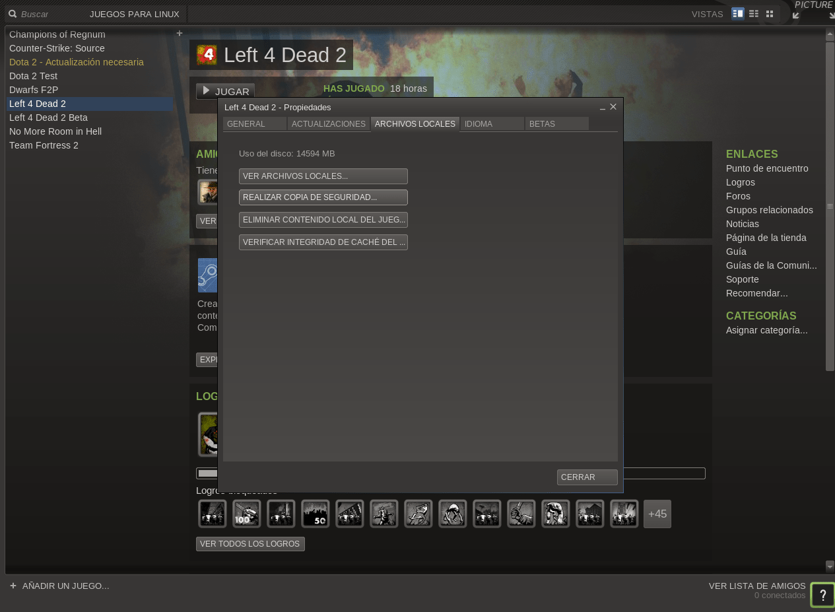
Task: Show the +45 remaining locked achievements
Action: (657, 514)
